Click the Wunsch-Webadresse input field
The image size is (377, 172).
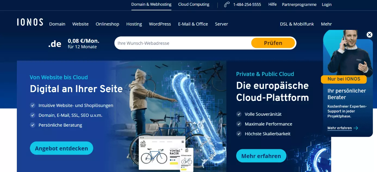click(x=183, y=43)
